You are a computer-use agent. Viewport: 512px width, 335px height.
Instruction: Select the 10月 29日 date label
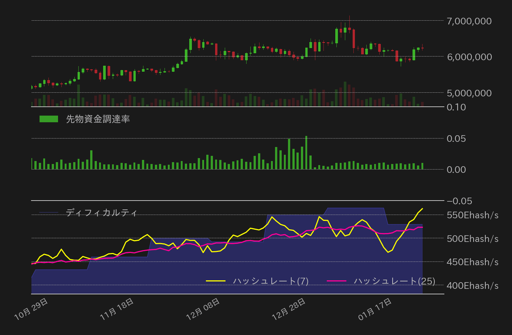click(31, 309)
